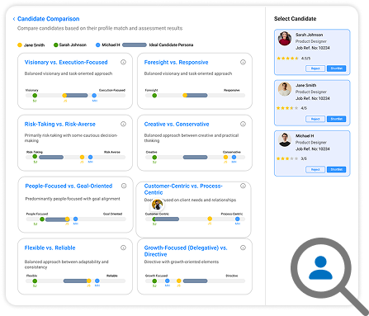
Task: Click 'Sarah Johnson' name in legend
Action: tap(73, 45)
